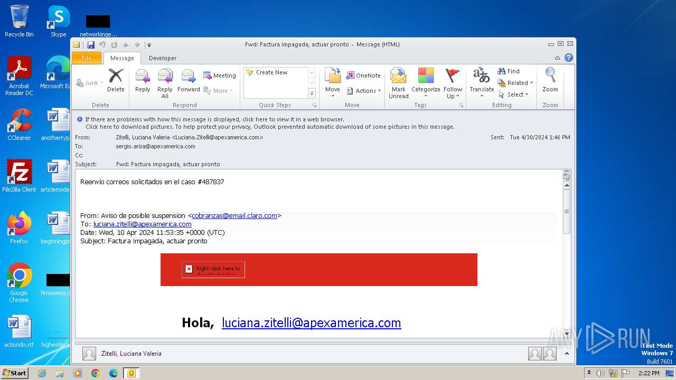This screenshot has height=380, width=676.
Task: Open the Junk dropdown
Action: pos(89,83)
